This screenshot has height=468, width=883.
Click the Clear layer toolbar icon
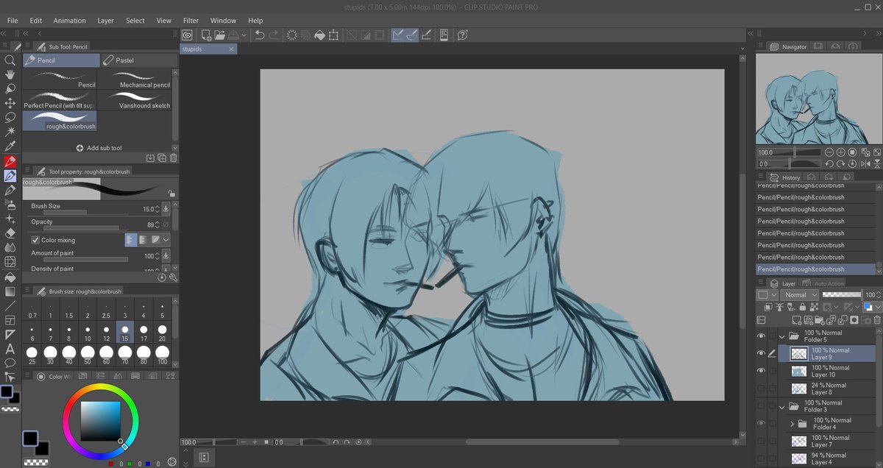(x=292, y=35)
